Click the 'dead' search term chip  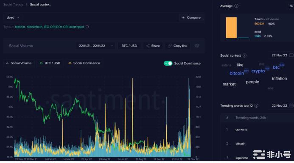coord(13,17)
